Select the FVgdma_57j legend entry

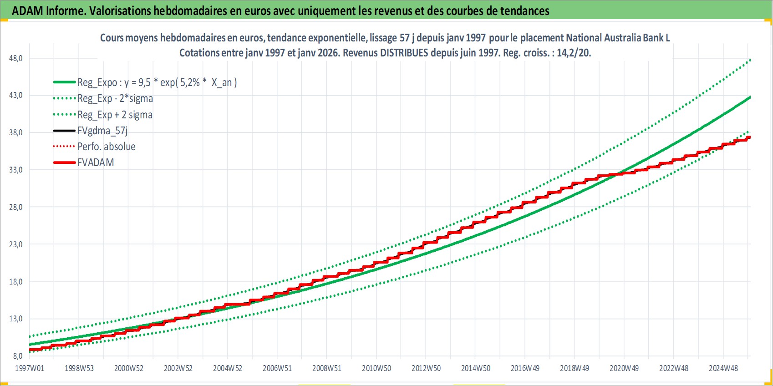click(102, 131)
